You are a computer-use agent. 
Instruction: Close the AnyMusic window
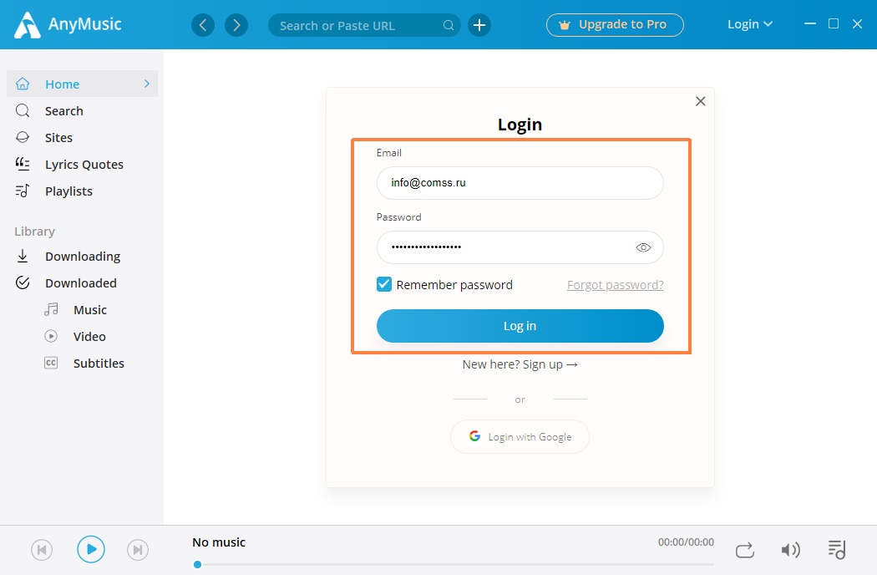coord(857,23)
